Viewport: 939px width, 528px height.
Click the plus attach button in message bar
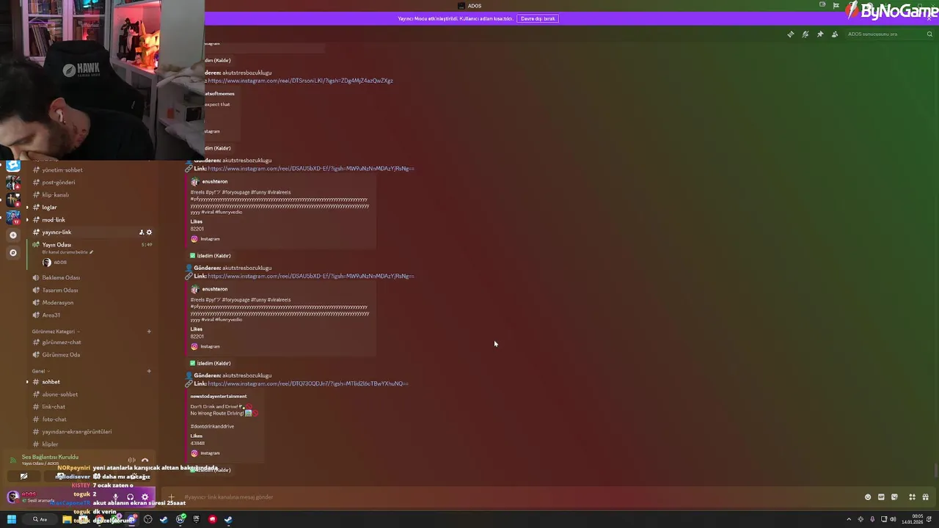(x=171, y=497)
